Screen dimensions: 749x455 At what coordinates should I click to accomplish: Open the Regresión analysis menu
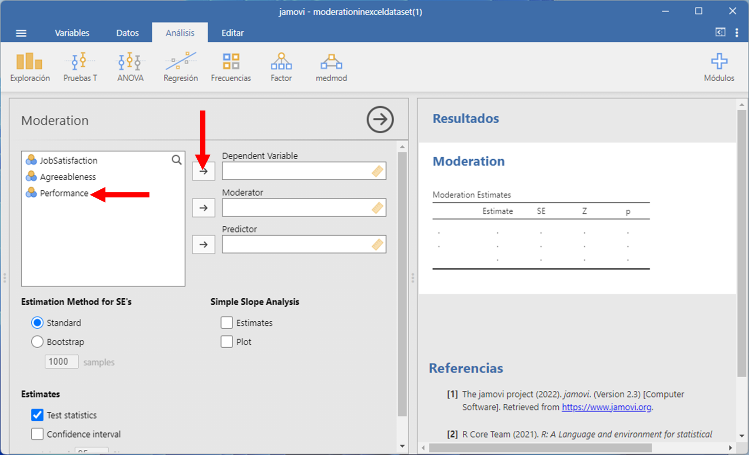[180, 67]
